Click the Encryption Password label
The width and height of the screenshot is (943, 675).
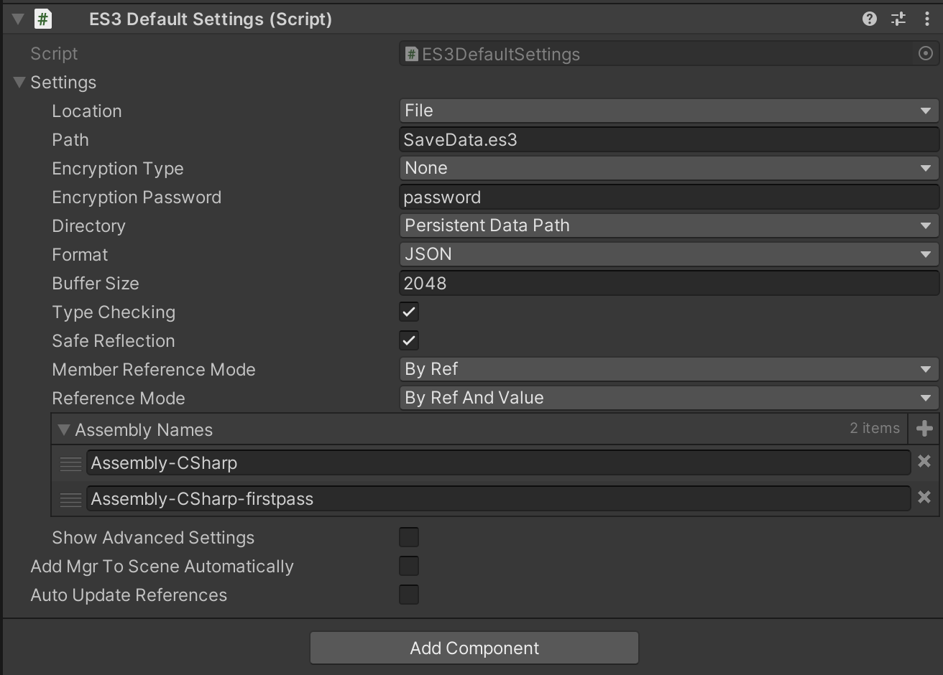[x=137, y=197]
